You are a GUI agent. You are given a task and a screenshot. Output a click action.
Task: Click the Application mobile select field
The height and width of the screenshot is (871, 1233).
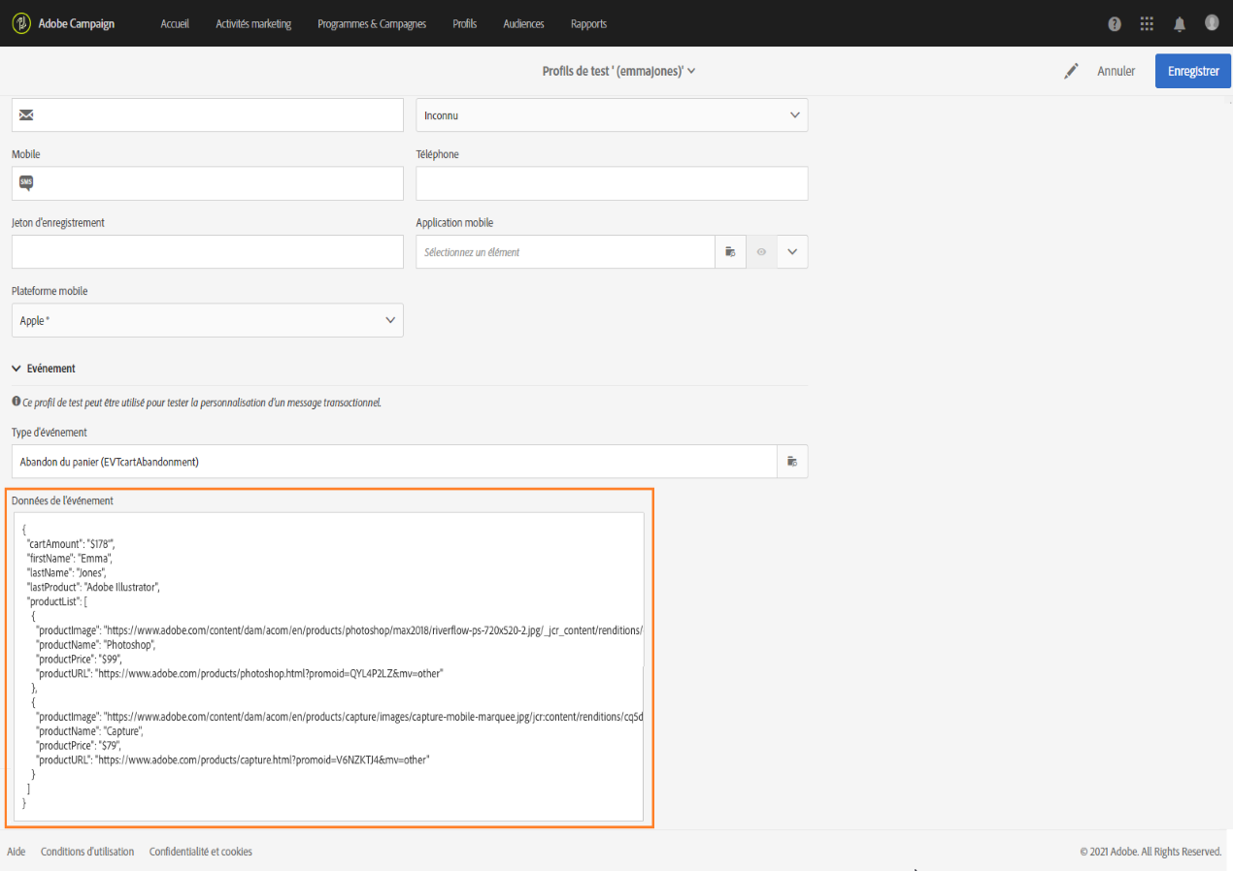[x=565, y=252]
